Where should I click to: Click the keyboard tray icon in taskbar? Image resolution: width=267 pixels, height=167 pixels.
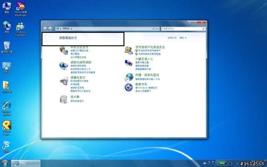click(205, 163)
